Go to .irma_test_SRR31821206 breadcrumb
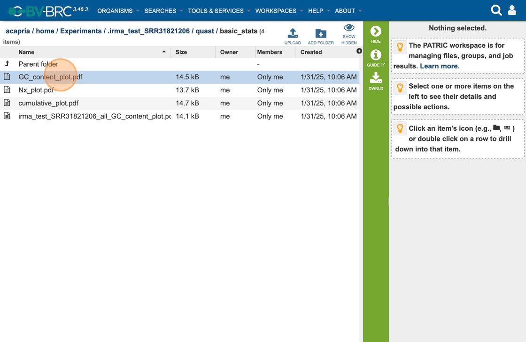 (x=148, y=31)
